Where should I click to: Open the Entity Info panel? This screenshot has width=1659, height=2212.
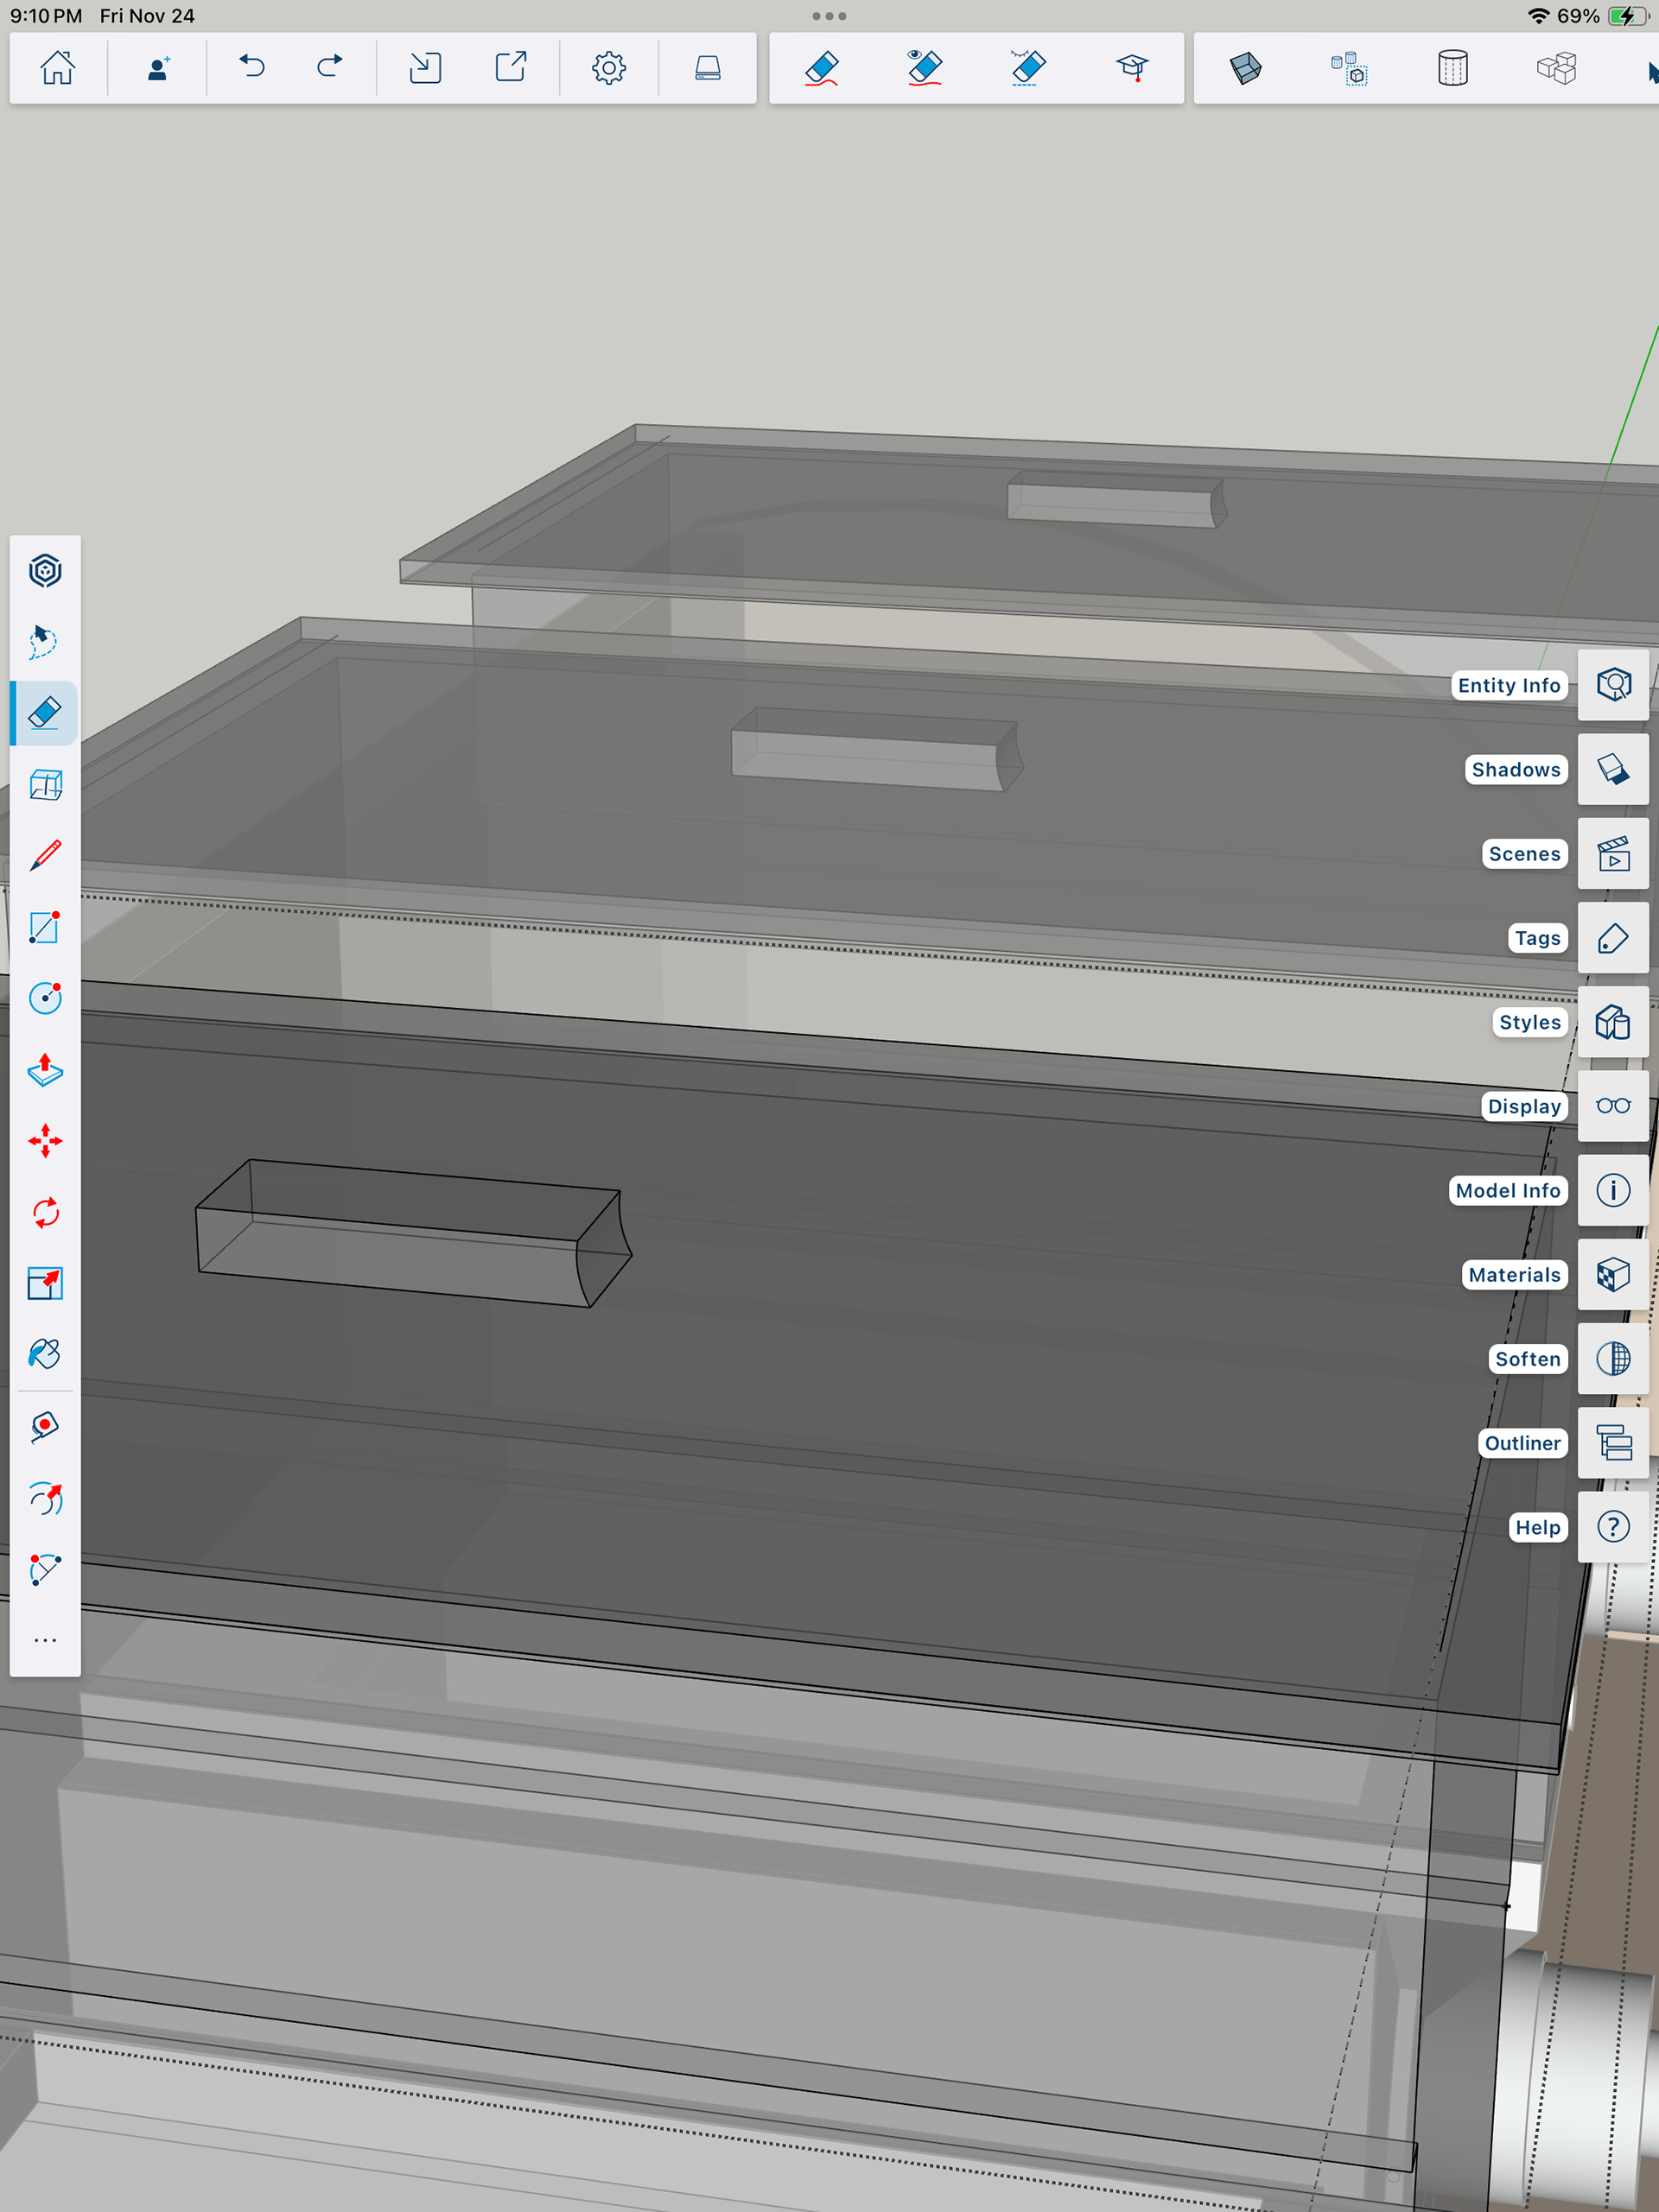1612,685
